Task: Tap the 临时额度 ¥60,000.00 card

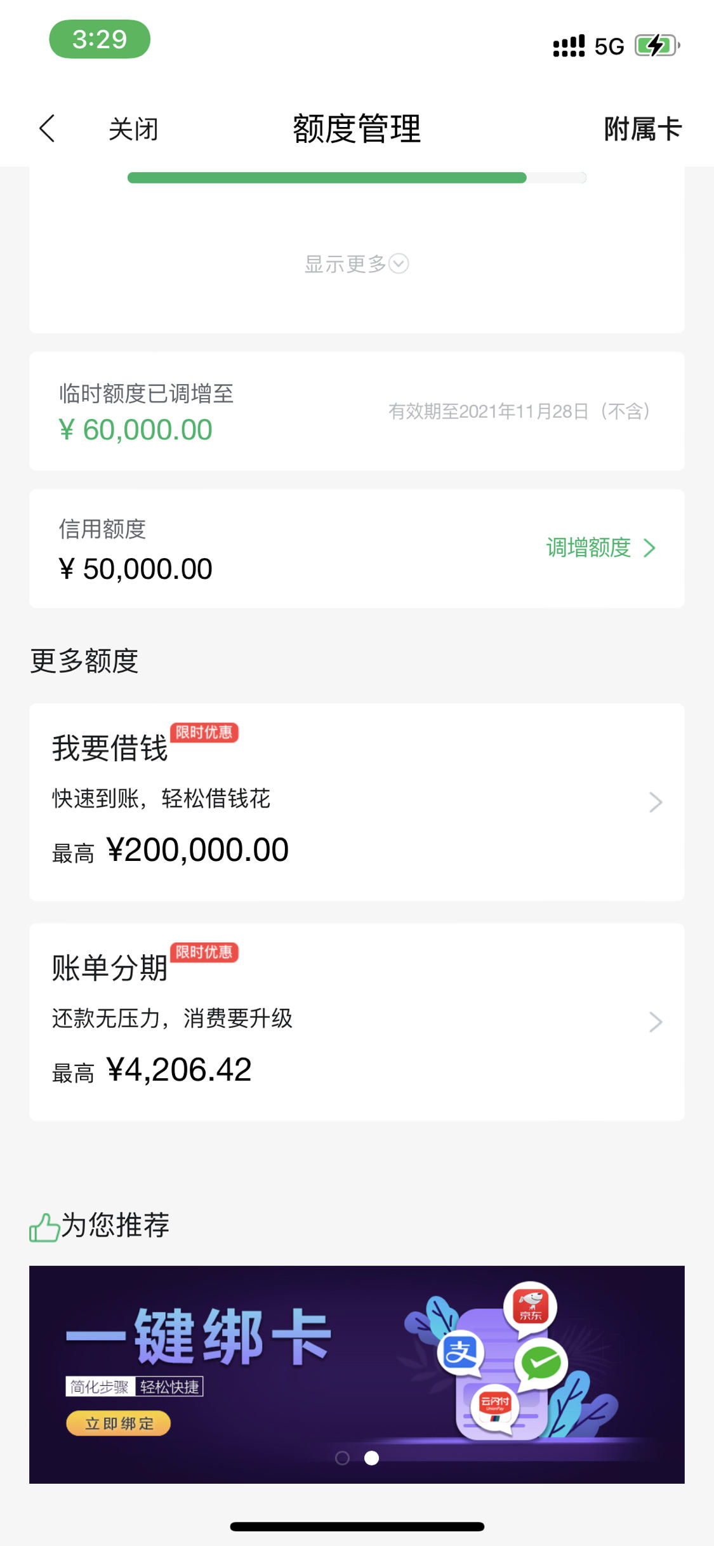Action: (357, 411)
